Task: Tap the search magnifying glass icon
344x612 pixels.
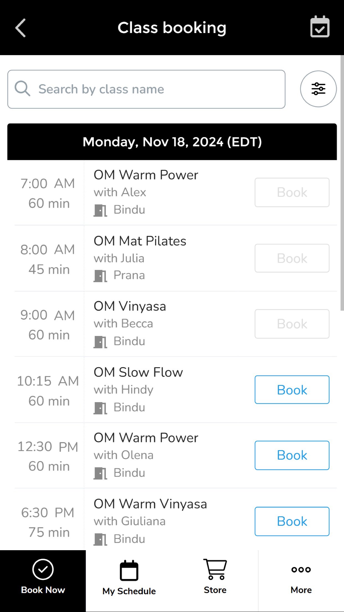Action: click(22, 89)
